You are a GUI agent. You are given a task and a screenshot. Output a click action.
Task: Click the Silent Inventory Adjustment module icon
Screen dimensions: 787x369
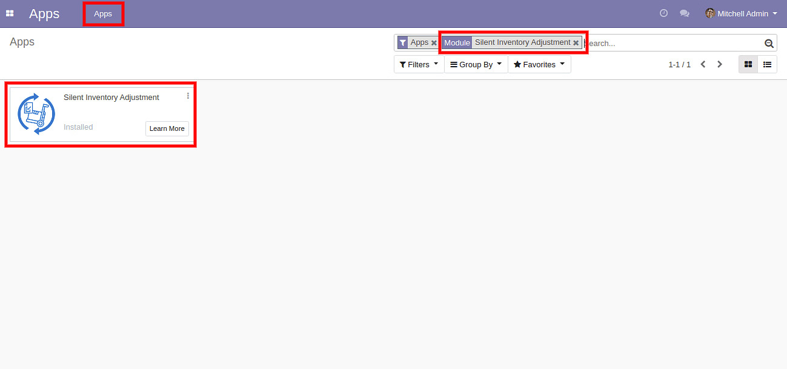pyautogui.click(x=36, y=114)
